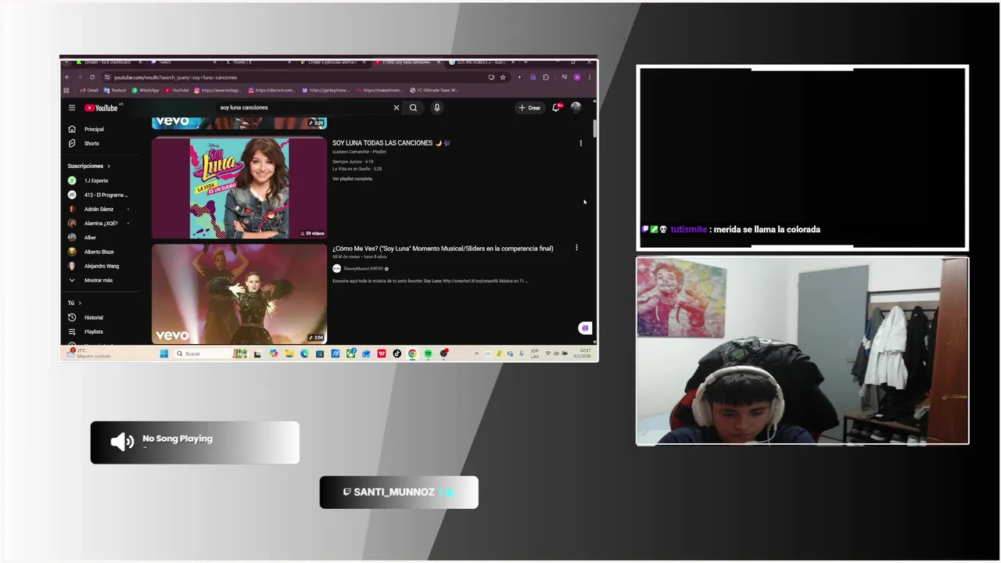Open the YouTube hamburger guide menu
Screen dimensions: 1001x563
point(71,108)
